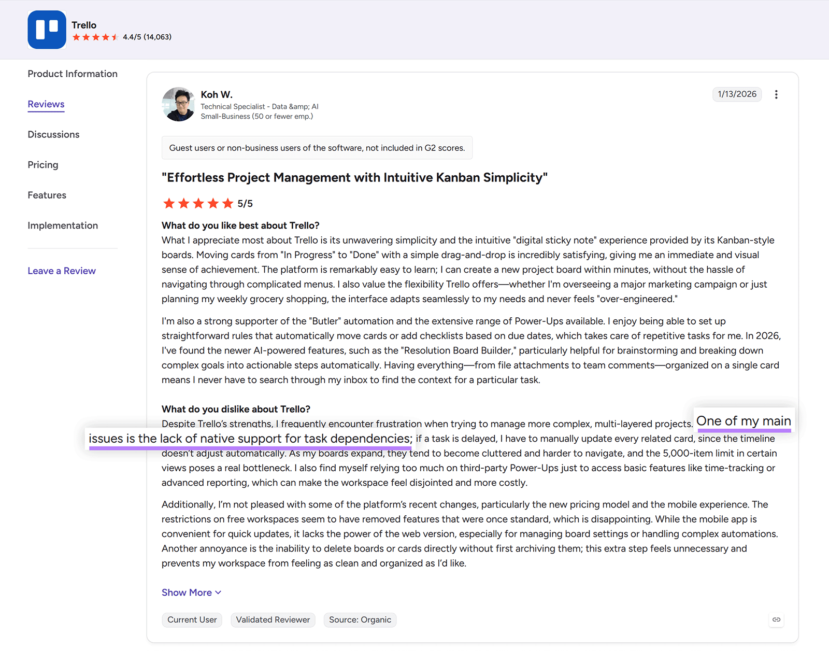Click the five-star 5/5 review rating
This screenshot has height=662, width=829.
[x=207, y=203]
